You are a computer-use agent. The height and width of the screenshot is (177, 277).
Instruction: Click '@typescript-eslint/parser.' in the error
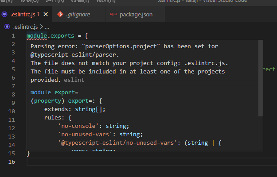tap(75, 55)
